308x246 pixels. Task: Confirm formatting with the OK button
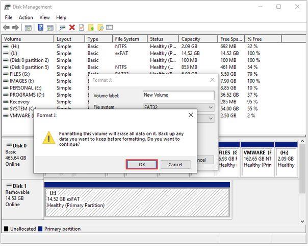point(142,165)
